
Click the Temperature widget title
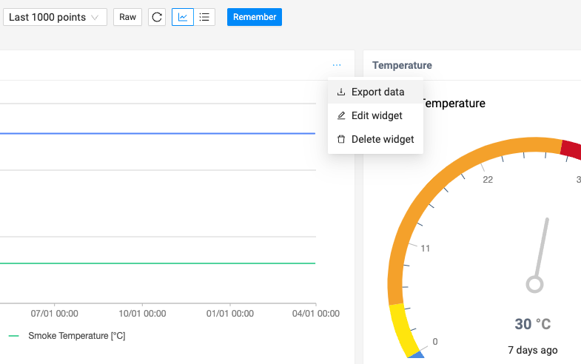tap(402, 65)
